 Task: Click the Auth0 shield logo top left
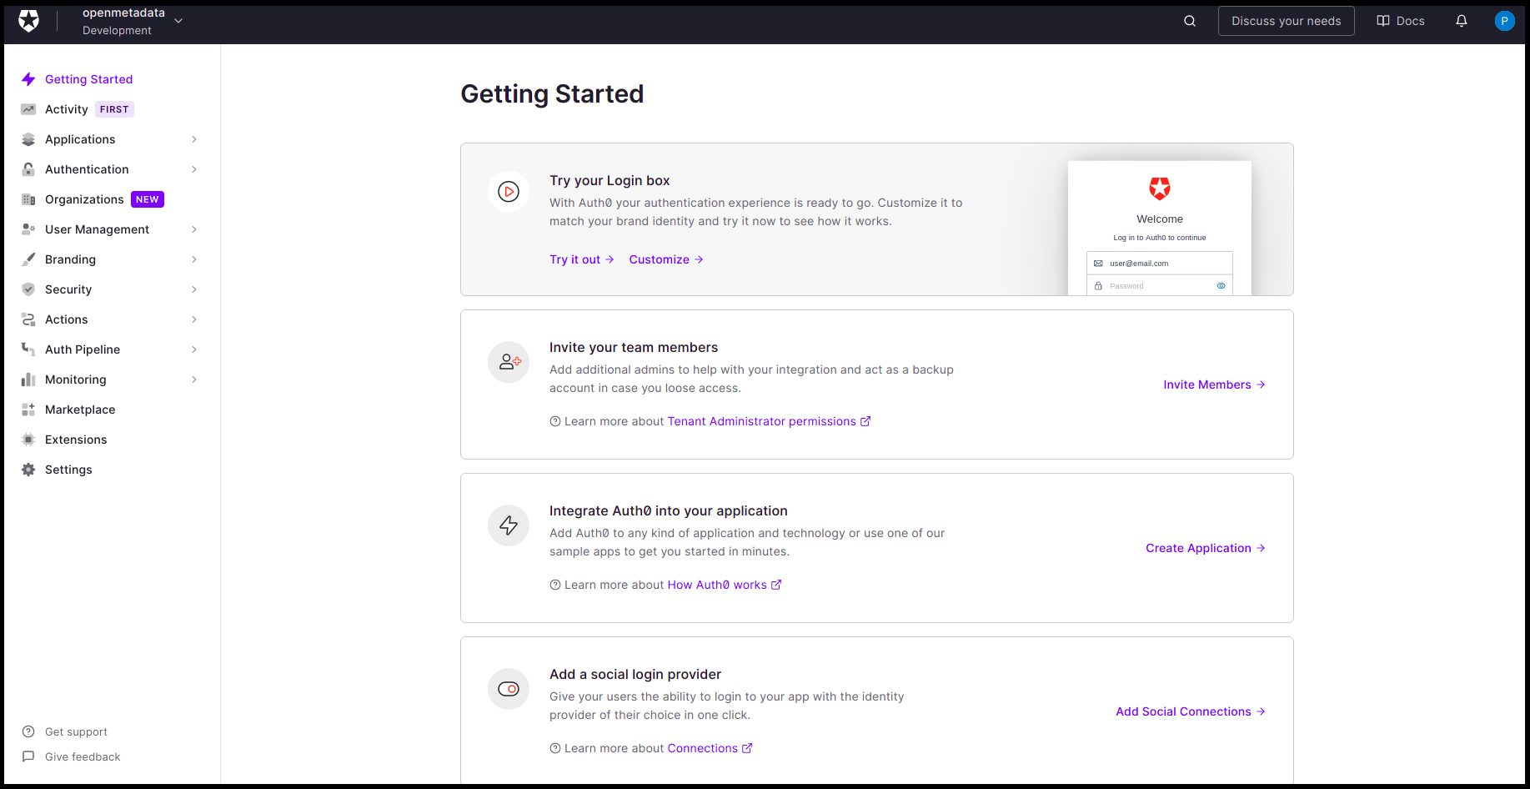point(29,20)
